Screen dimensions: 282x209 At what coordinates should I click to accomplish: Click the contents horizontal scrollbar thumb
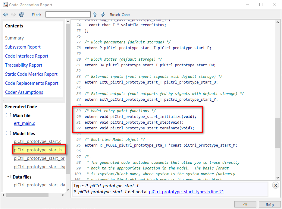[27, 195]
